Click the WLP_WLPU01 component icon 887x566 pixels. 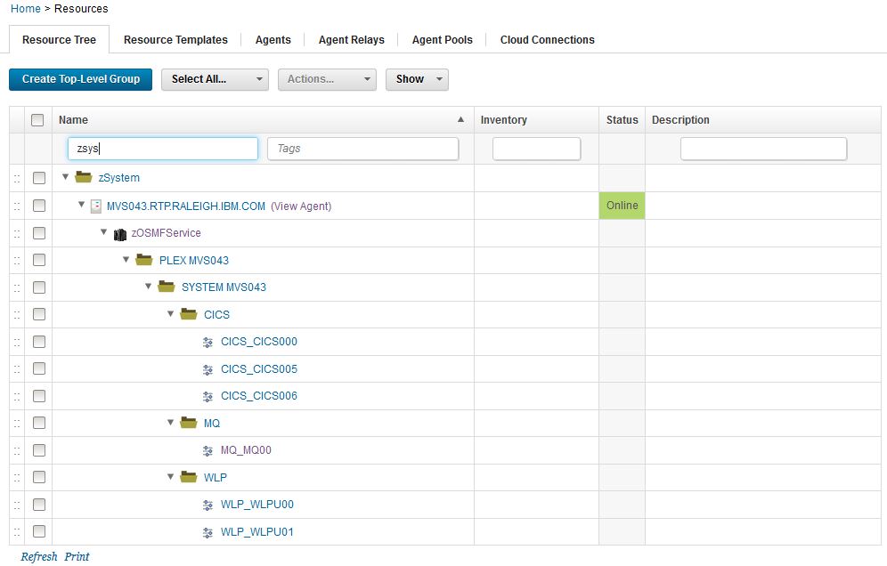click(208, 533)
